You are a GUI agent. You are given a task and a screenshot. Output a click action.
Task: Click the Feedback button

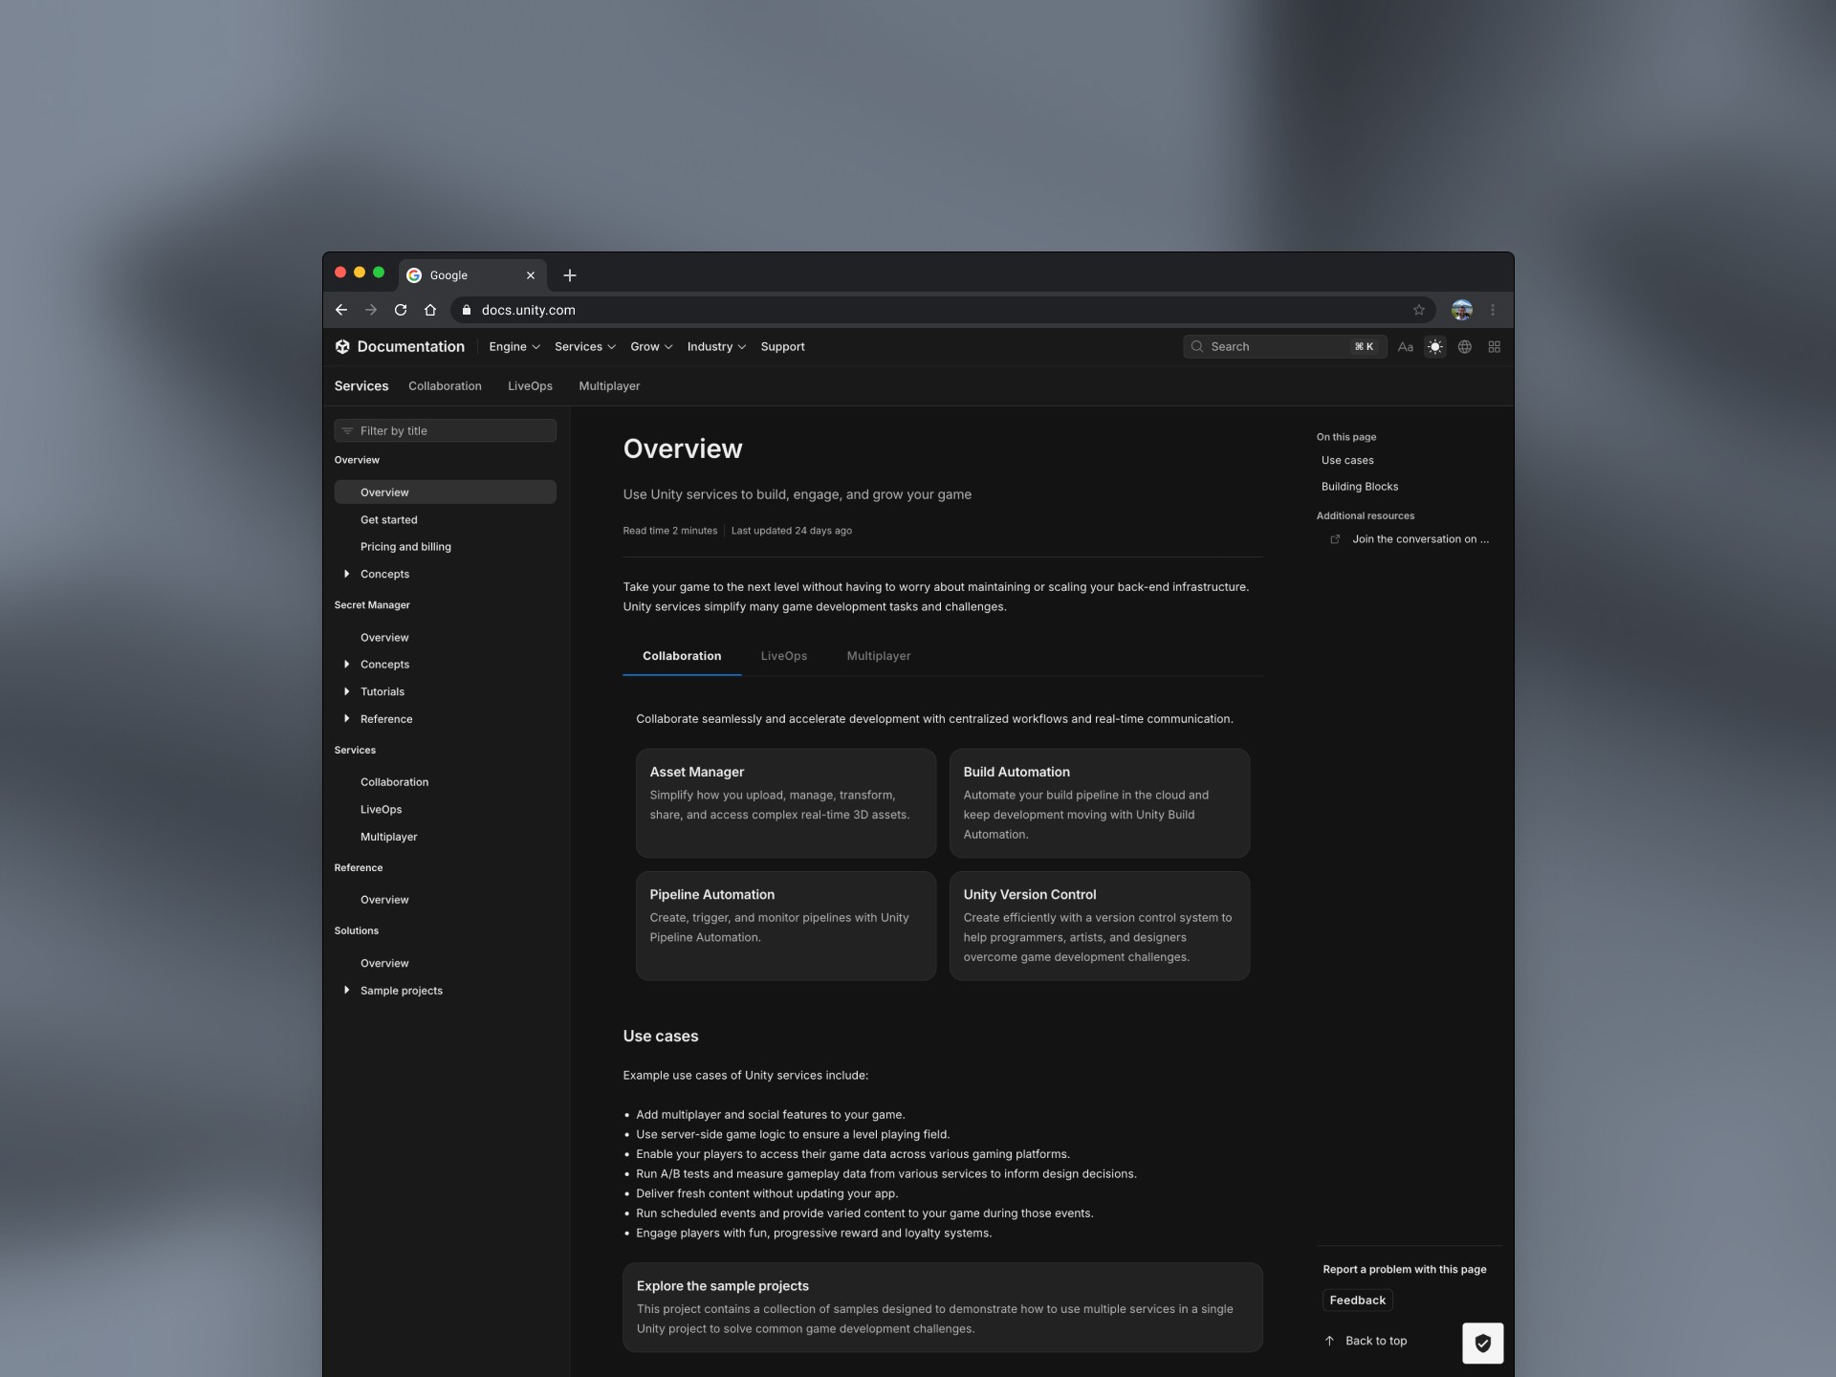[x=1357, y=1300]
